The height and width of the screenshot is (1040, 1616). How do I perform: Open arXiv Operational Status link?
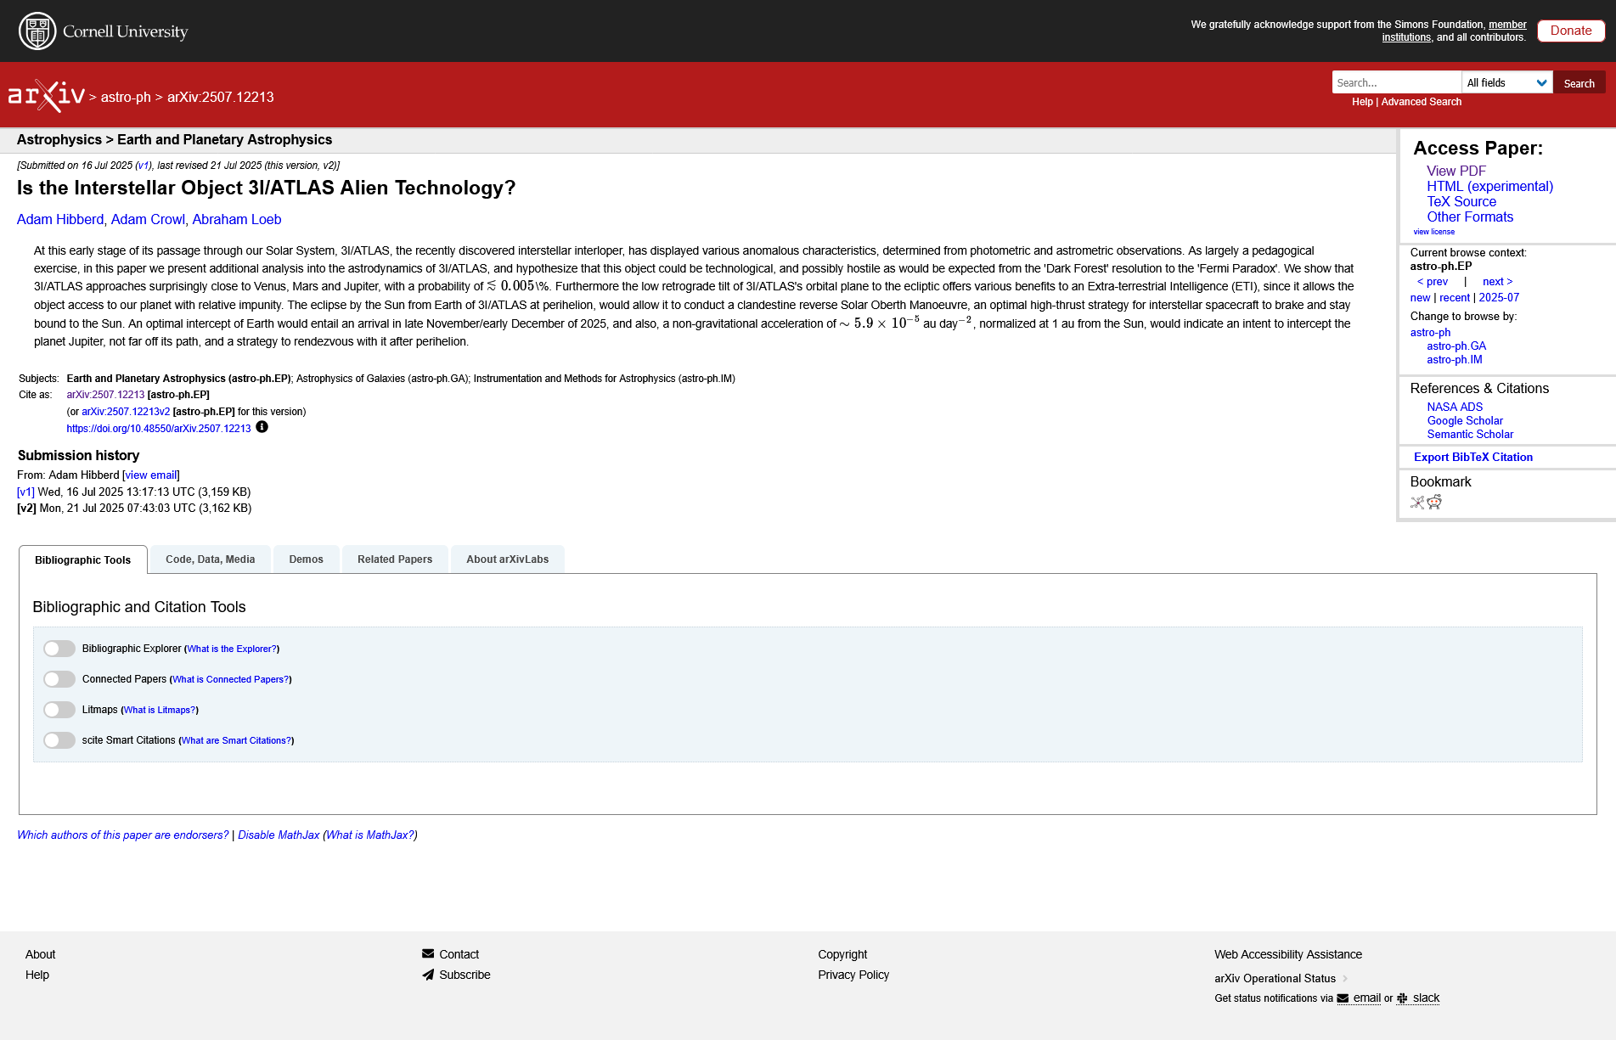[1275, 978]
